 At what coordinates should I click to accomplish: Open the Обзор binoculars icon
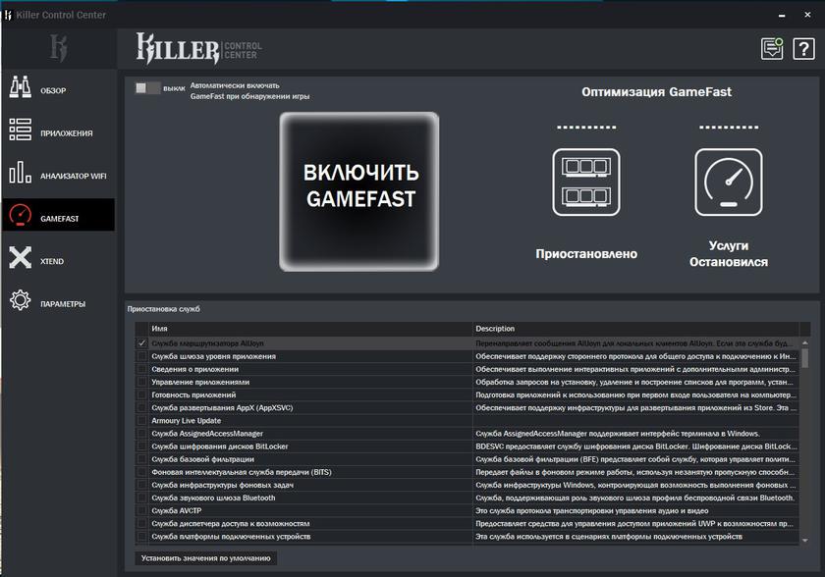[x=21, y=89]
